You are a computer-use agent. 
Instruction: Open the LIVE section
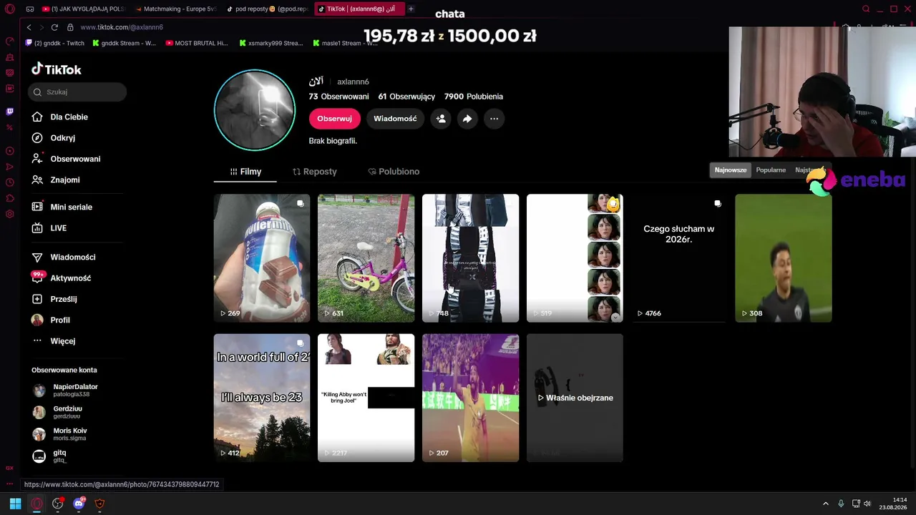click(x=58, y=228)
